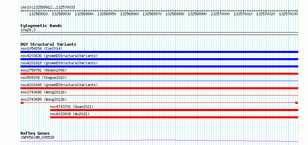Click left red end block of esv2743699
Screen dimensions: 308x145
pyautogui.click(x=22, y=103)
